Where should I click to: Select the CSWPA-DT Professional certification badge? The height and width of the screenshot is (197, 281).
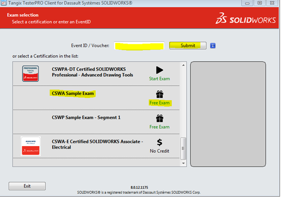[x=31, y=73]
